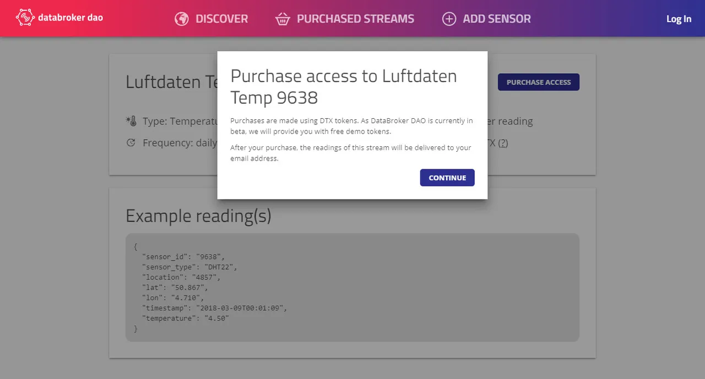The height and width of the screenshot is (379, 705).
Task: Click the "lon": "4.710" line
Action: [x=173, y=298]
